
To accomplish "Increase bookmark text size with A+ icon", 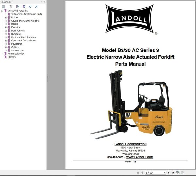I will (x=30, y=7).
